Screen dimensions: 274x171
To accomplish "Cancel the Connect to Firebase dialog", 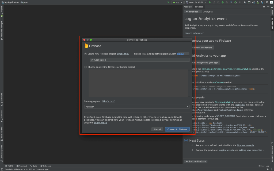I will (157, 129).
